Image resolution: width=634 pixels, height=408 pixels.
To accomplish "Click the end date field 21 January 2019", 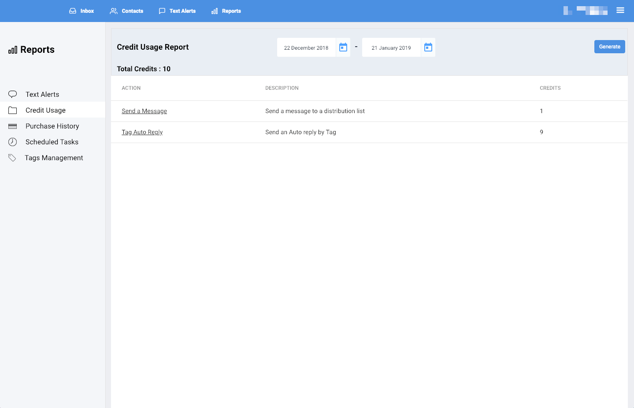I will coord(391,48).
